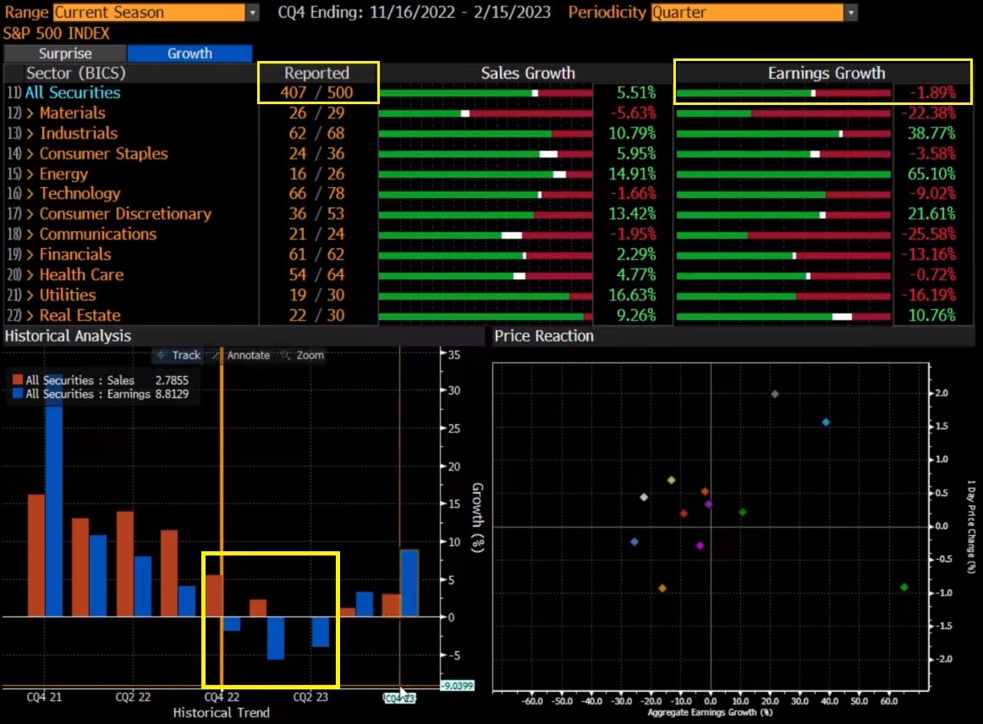Click the Current Season range field

point(149,13)
